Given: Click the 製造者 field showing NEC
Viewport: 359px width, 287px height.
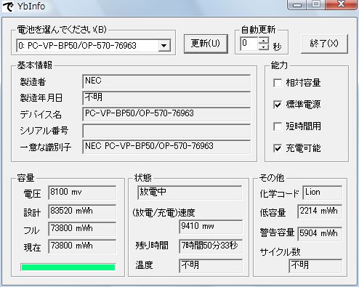Looking at the screenshot, I should [x=166, y=81].
